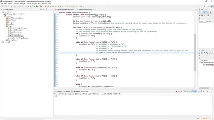Collapse the Source 1 folder
Image resolution: width=214 pixels, height=120 pixels.
point(3,16)
